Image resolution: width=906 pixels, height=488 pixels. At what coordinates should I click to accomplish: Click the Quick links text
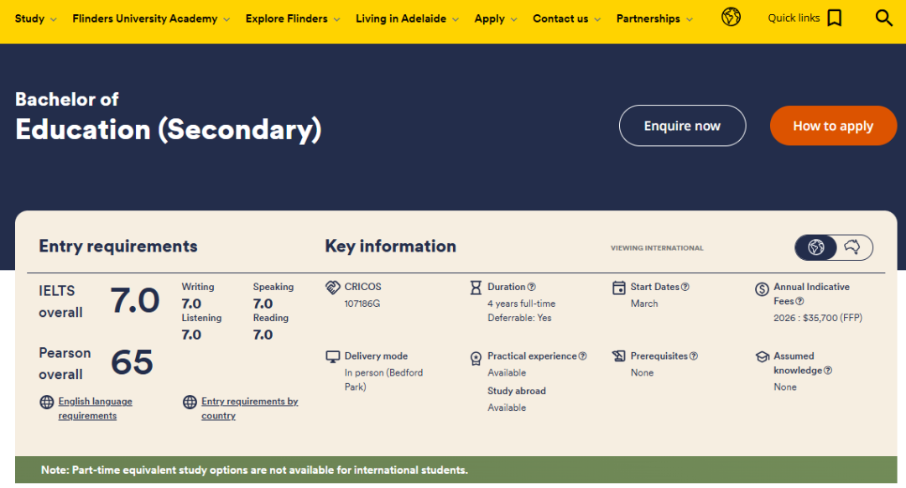[794, 18]
